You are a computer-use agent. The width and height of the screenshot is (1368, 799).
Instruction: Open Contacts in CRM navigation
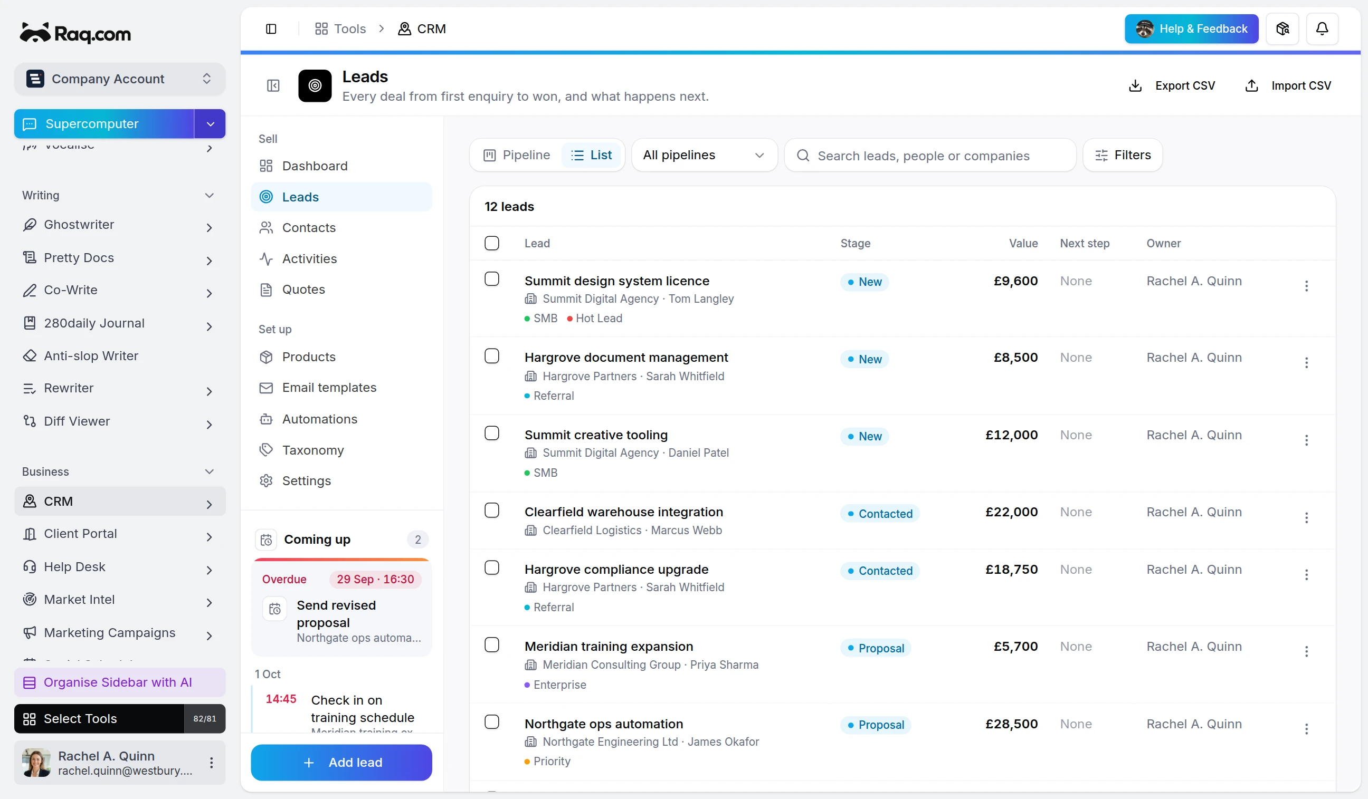(x=341, y=228)
